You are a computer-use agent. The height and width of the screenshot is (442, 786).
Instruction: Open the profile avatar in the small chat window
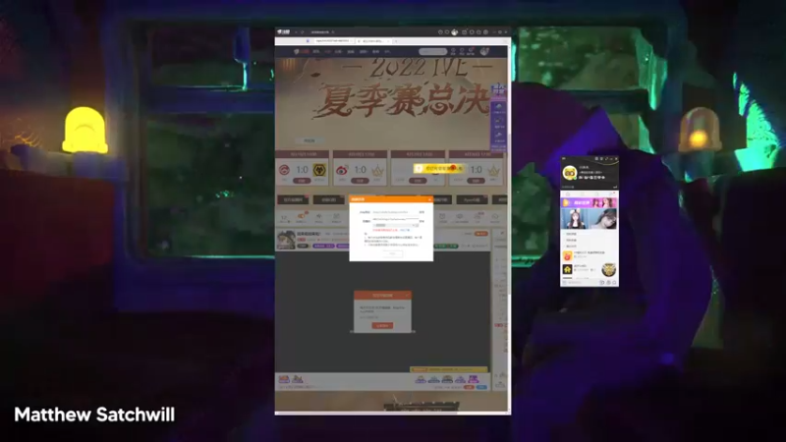[570, 173]
